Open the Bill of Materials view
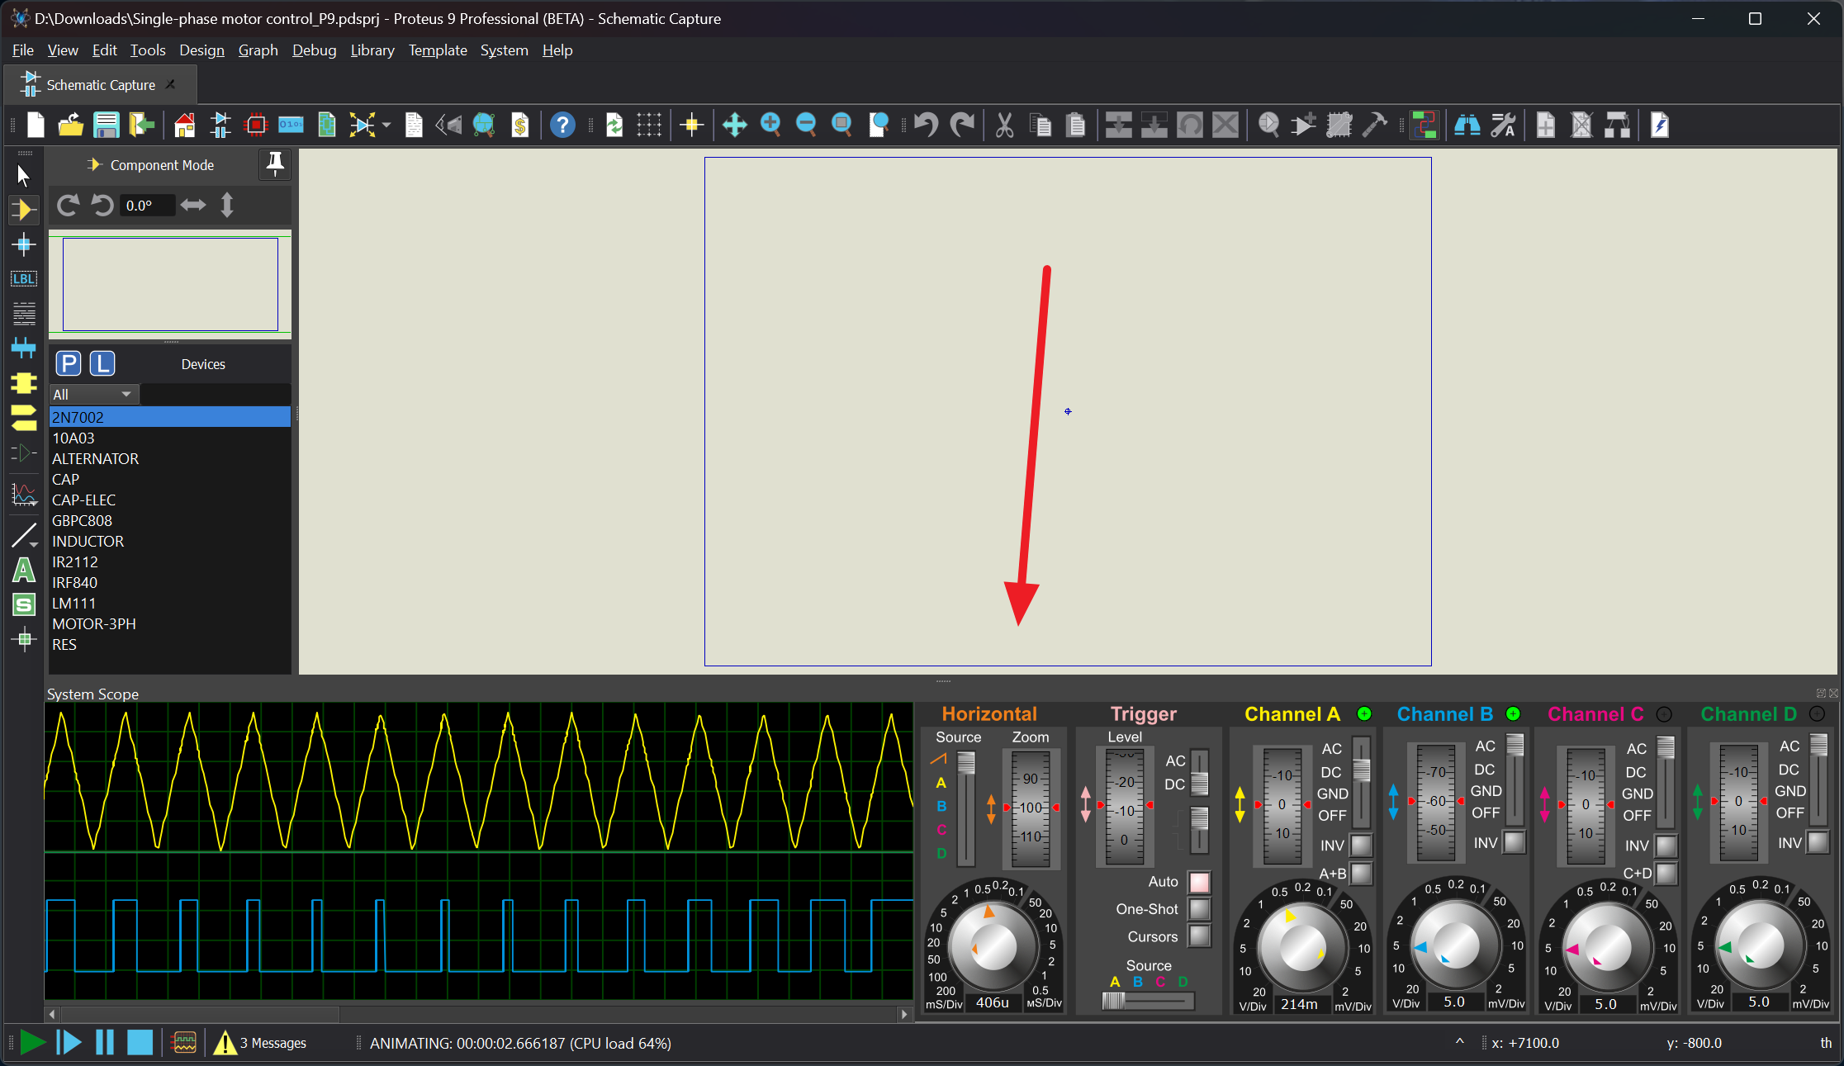 tap(520, 125)
